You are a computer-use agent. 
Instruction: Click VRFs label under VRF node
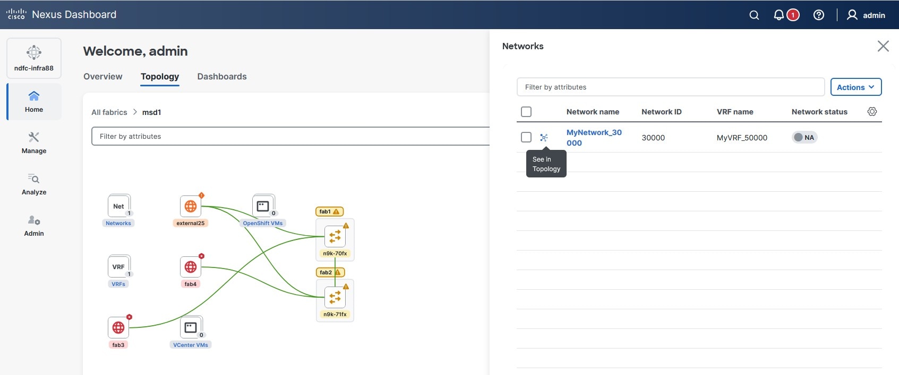click(x=118, y=284)
